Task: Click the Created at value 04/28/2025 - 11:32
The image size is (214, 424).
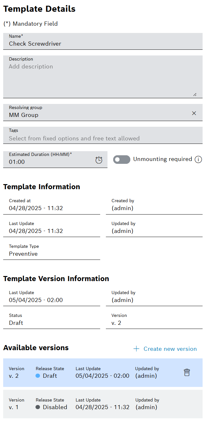Action: click(x=36, y=208)
